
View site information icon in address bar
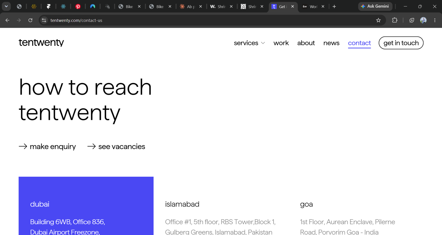click(x=44, y=20)
